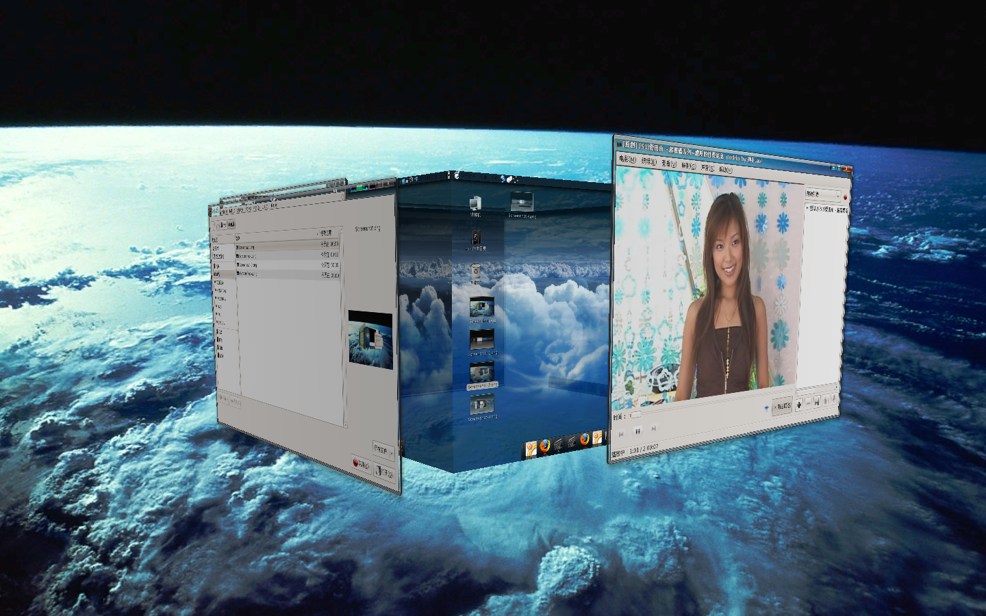
Task: Click the first clapperboard icon in the dock
Action: 558,444
